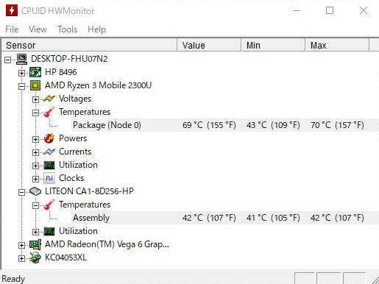Open the Tools menu
Image resolution: width=379 pixels, height=284 pixels.
tap(67, 29)
